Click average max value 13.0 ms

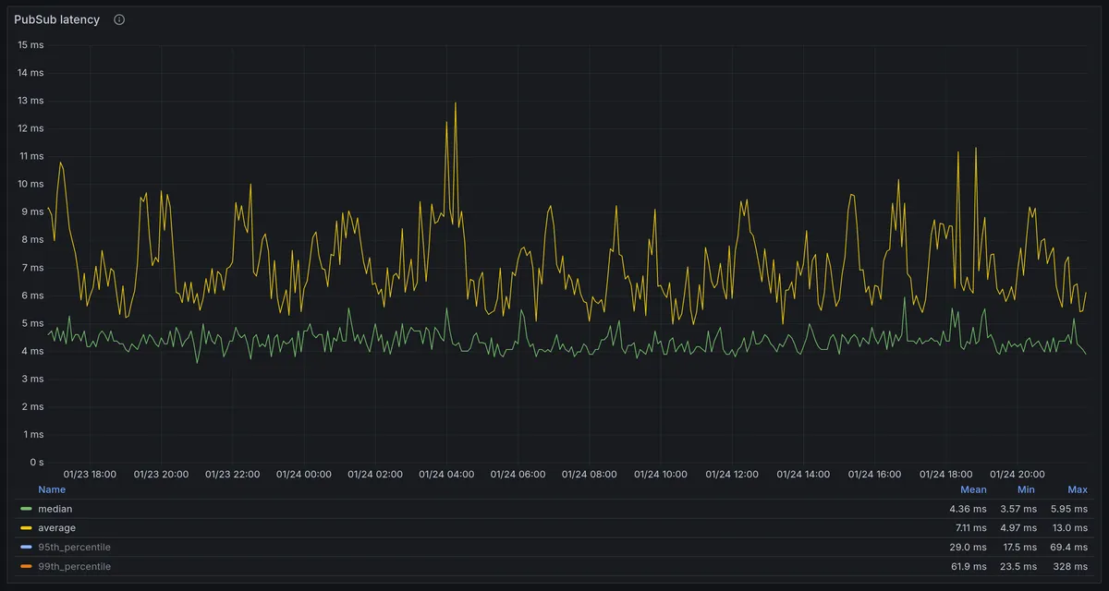click(1069, 528)
